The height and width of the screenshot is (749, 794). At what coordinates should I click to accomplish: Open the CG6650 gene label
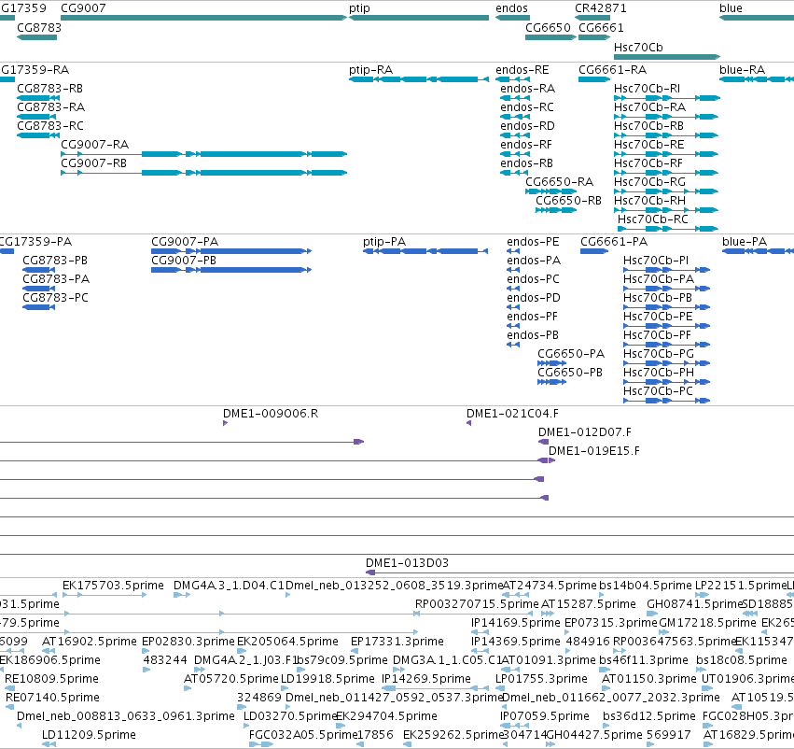pos(548,28)
